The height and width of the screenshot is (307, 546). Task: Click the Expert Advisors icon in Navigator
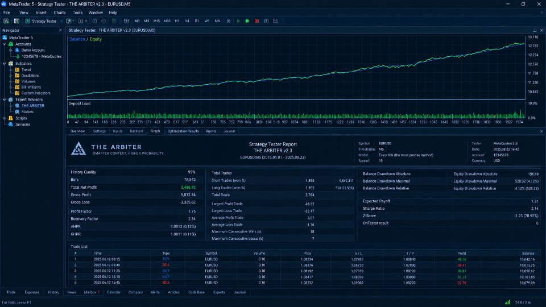click(x=11, y=99)
